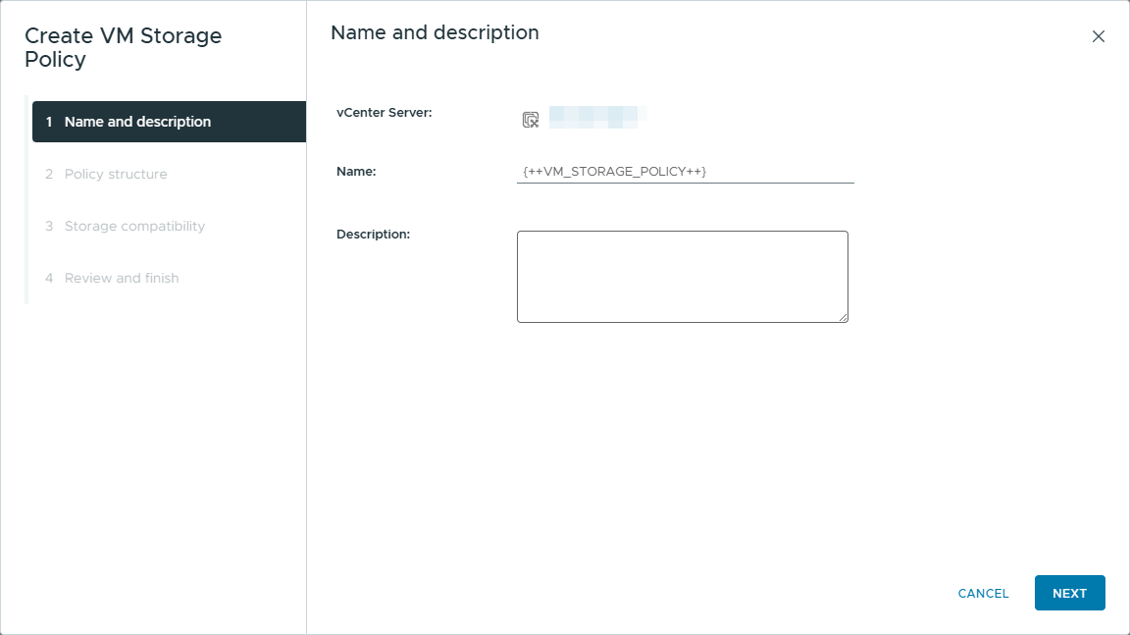
Task: Click the "Name:" field label
Action: [356, 172]
